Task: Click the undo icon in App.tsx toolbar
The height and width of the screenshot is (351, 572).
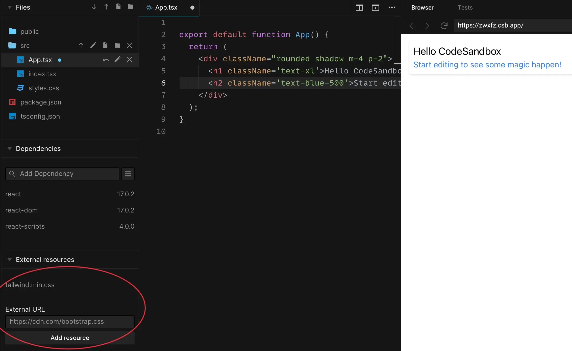Action: click(x=106, y=60)
